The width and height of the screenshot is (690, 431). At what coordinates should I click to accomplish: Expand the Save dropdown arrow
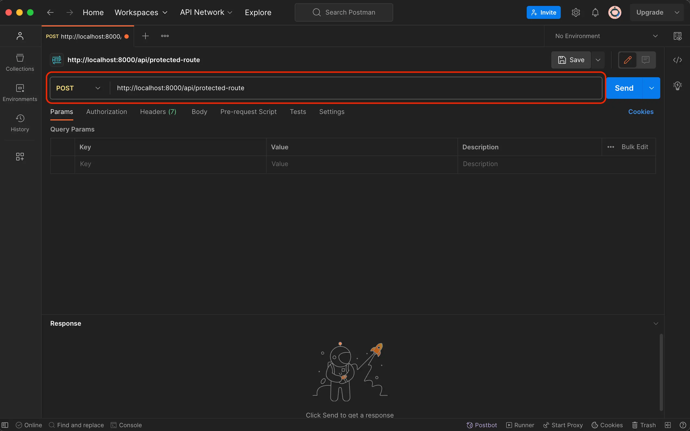tap(598, 60)
